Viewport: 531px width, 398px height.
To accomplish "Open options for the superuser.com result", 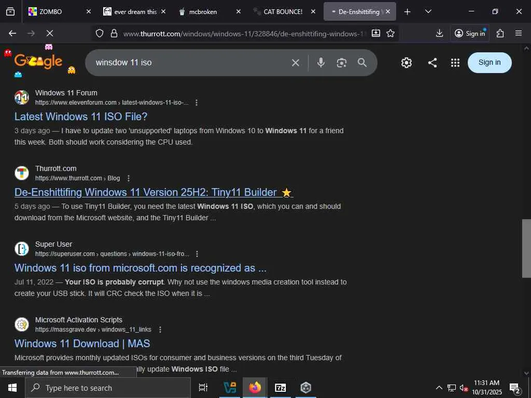I will click(x=197, y=254).
